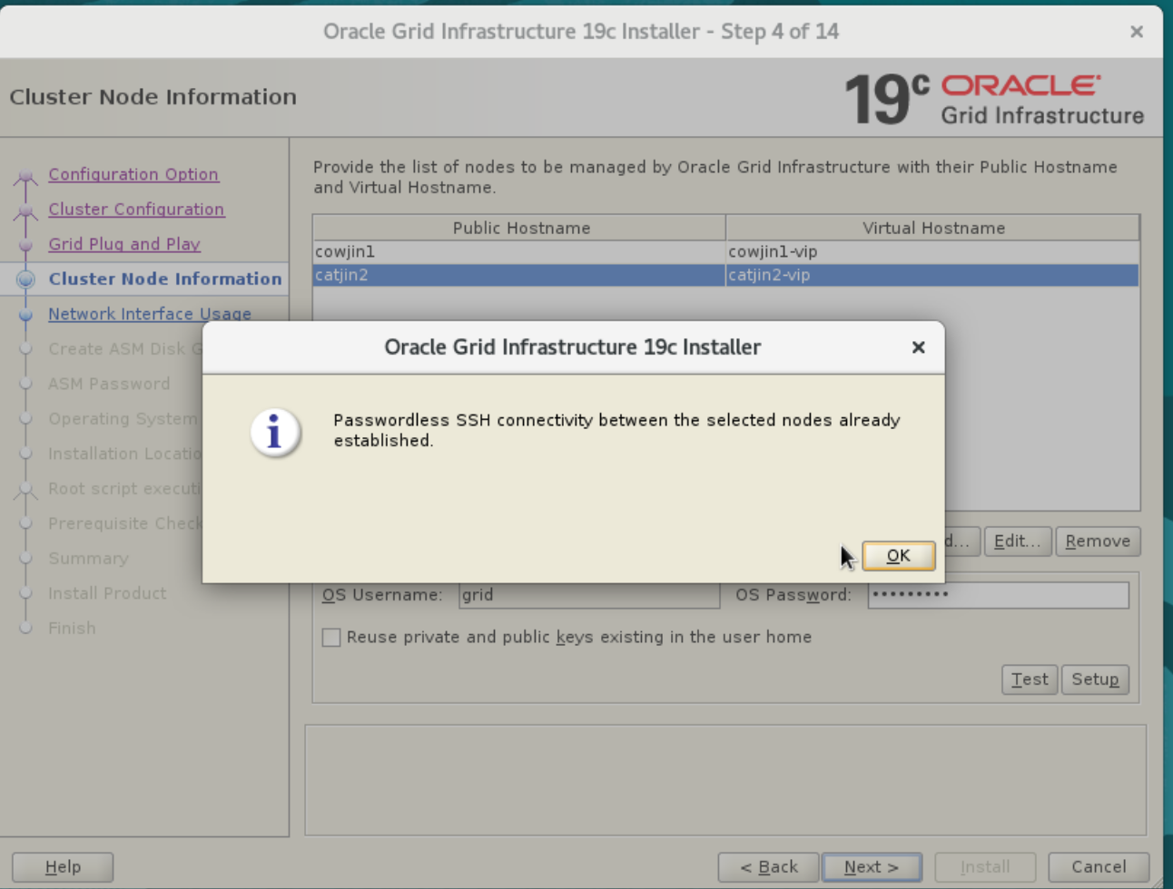The height and width of the screenshot is (889, 1173).
Task: Click the Install Product step bullet
Action: click(25, 594)
